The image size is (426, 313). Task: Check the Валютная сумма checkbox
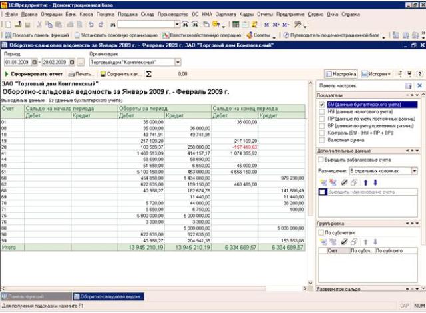[322, 140]
